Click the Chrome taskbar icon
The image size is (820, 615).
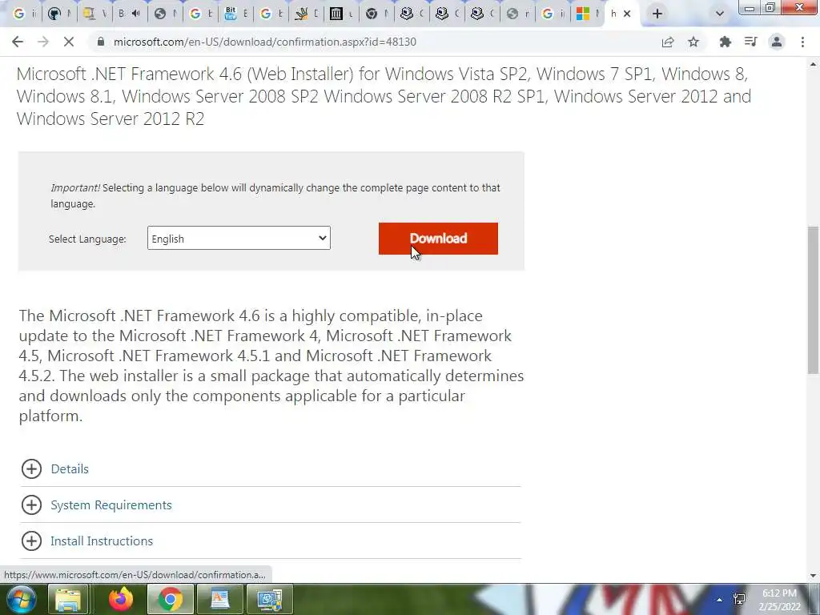(170, 599)
